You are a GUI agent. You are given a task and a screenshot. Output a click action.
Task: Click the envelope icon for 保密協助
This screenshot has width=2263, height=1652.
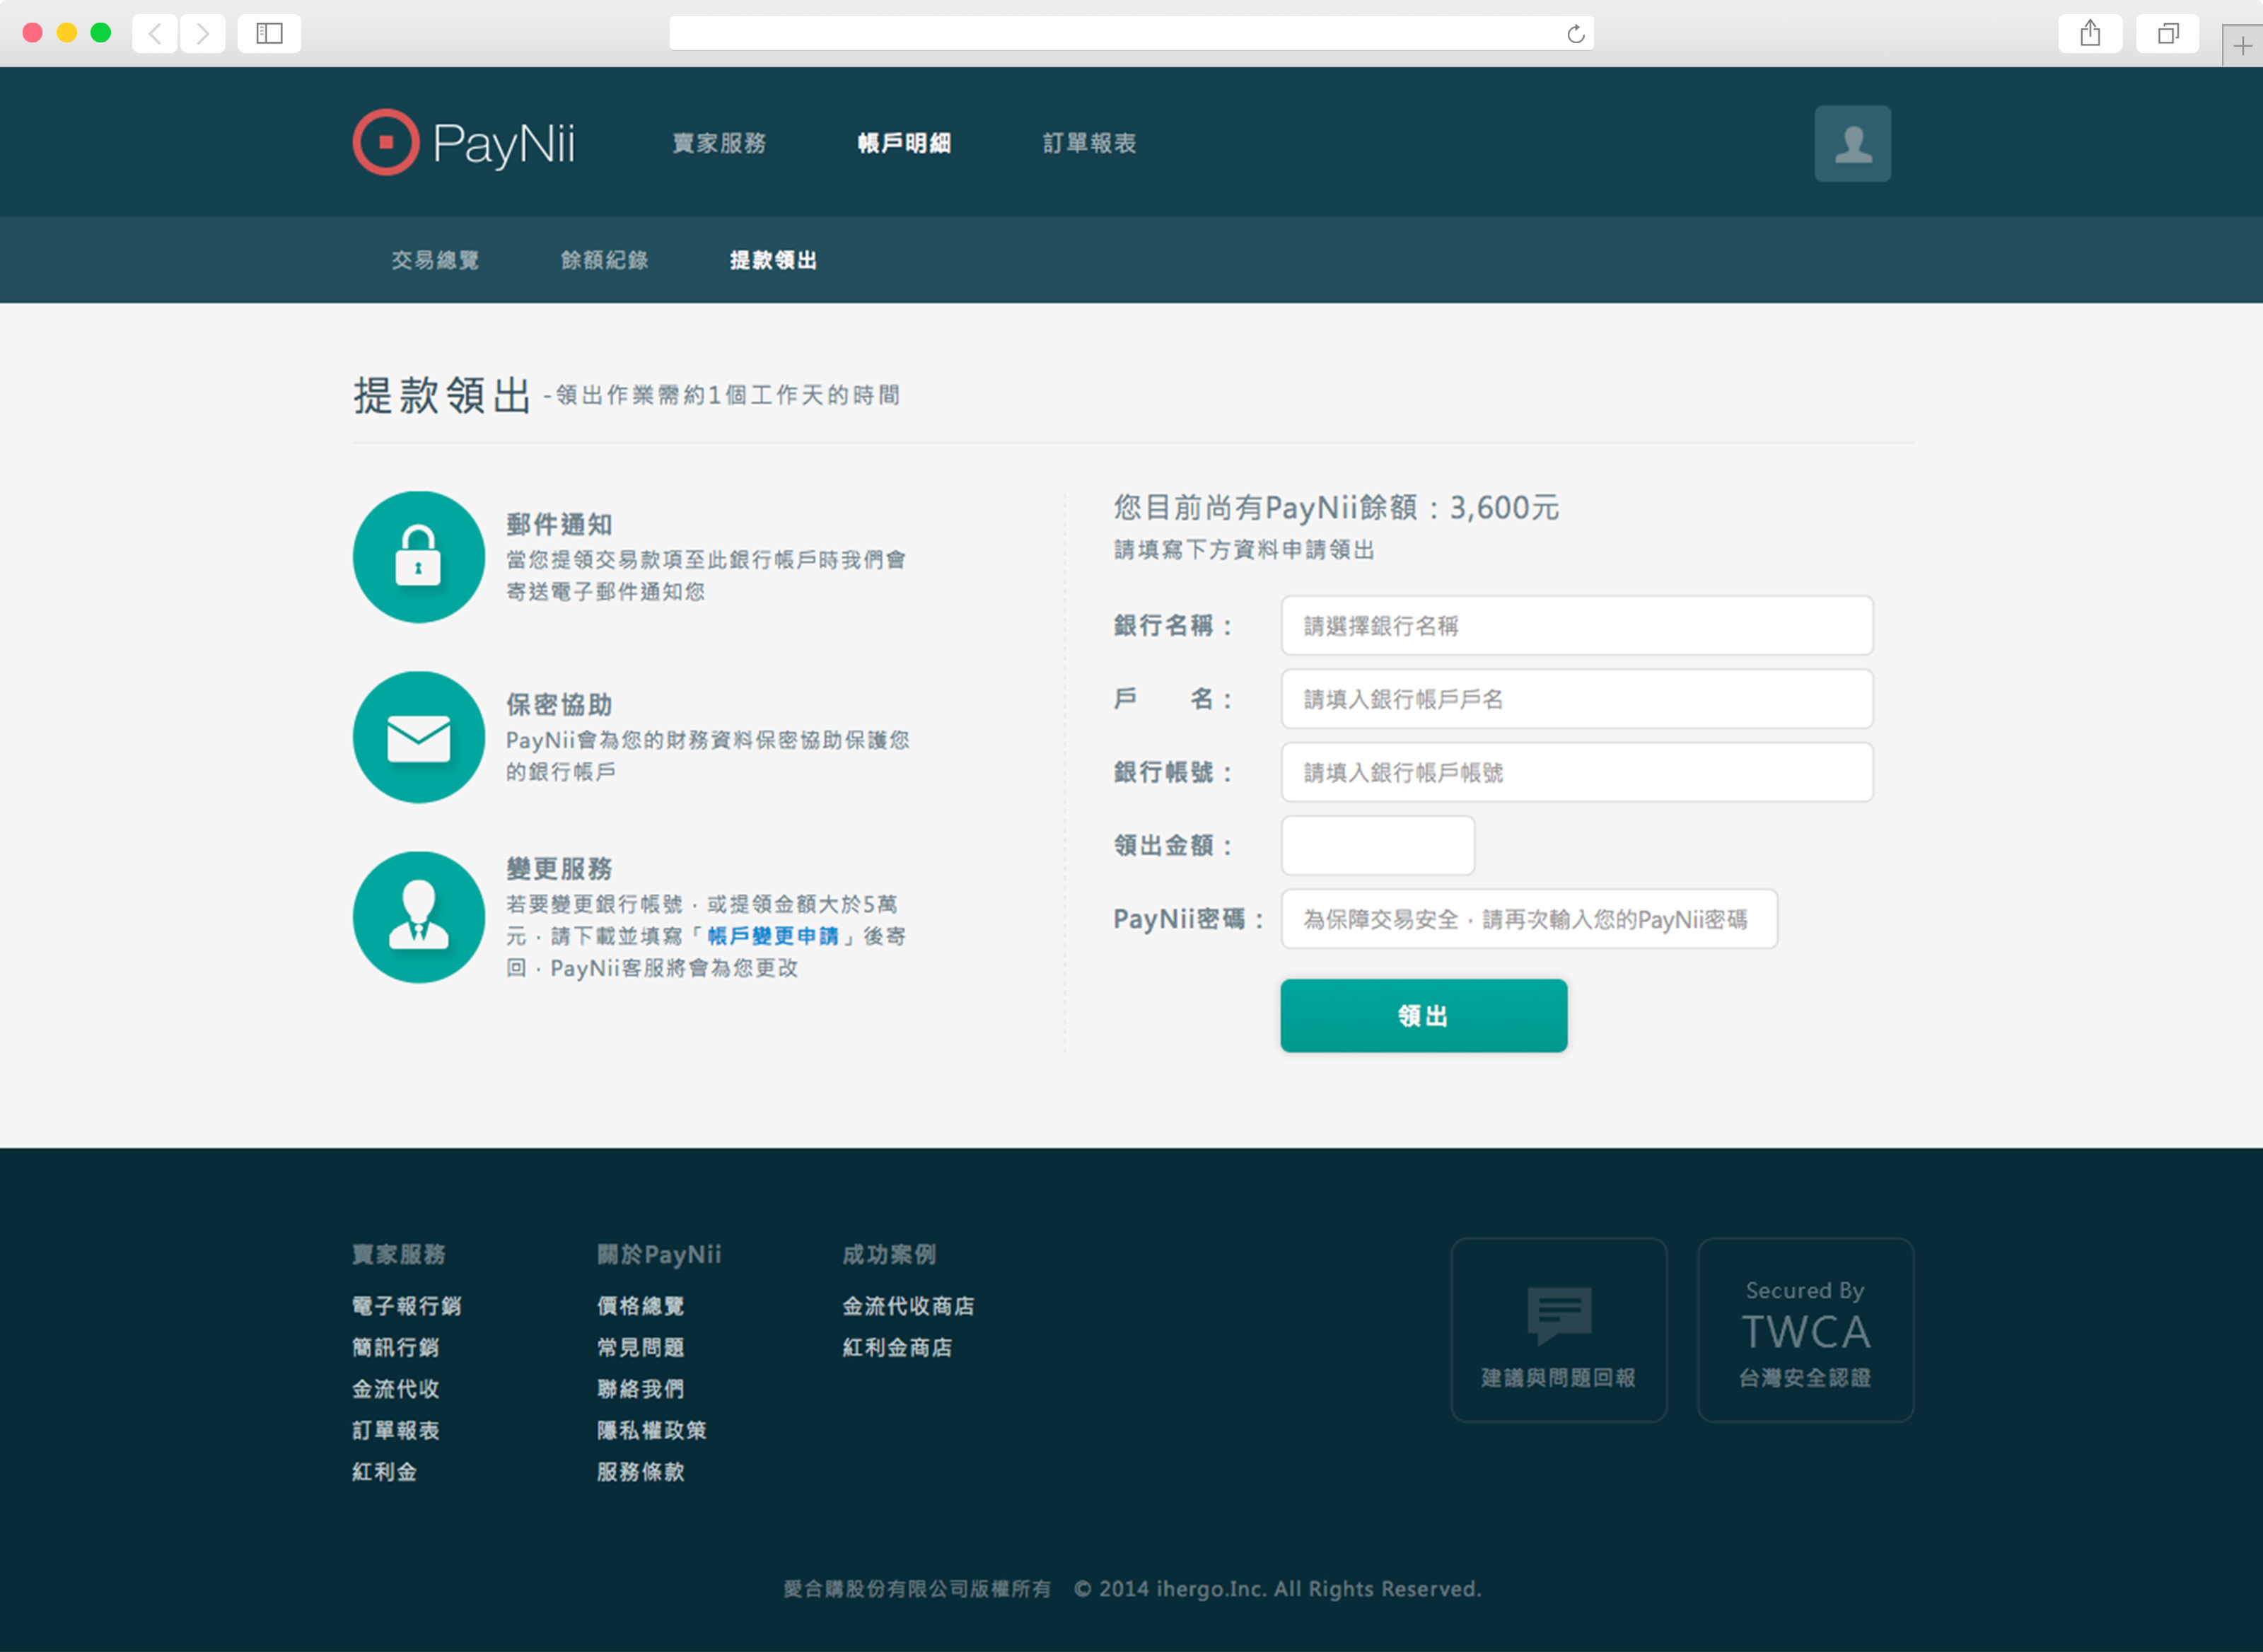(418, 738)
